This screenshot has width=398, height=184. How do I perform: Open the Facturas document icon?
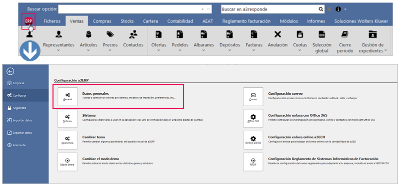pos(254,34)
